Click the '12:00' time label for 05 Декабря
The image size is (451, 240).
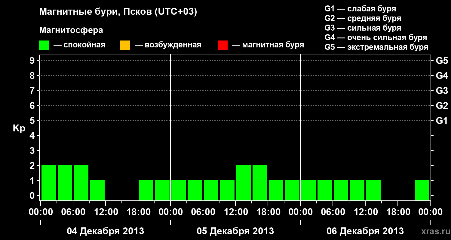click(x=235, y=212)
